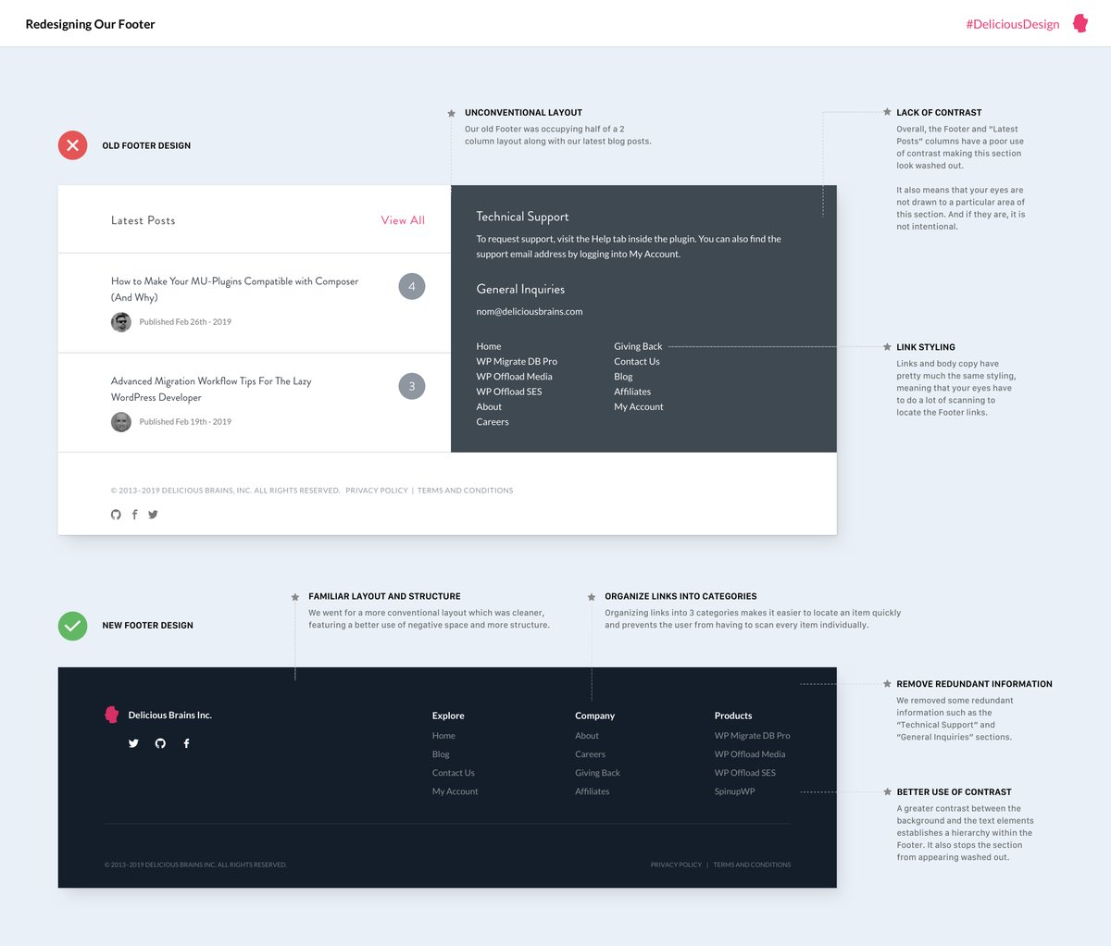Click My Account in old footer
The image size is (1111, 946).
point(639,406)
